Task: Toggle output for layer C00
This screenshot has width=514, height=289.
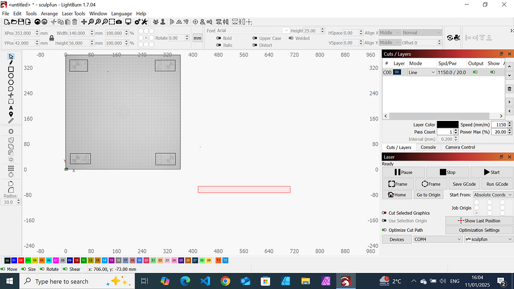Action: click(475, 72)
